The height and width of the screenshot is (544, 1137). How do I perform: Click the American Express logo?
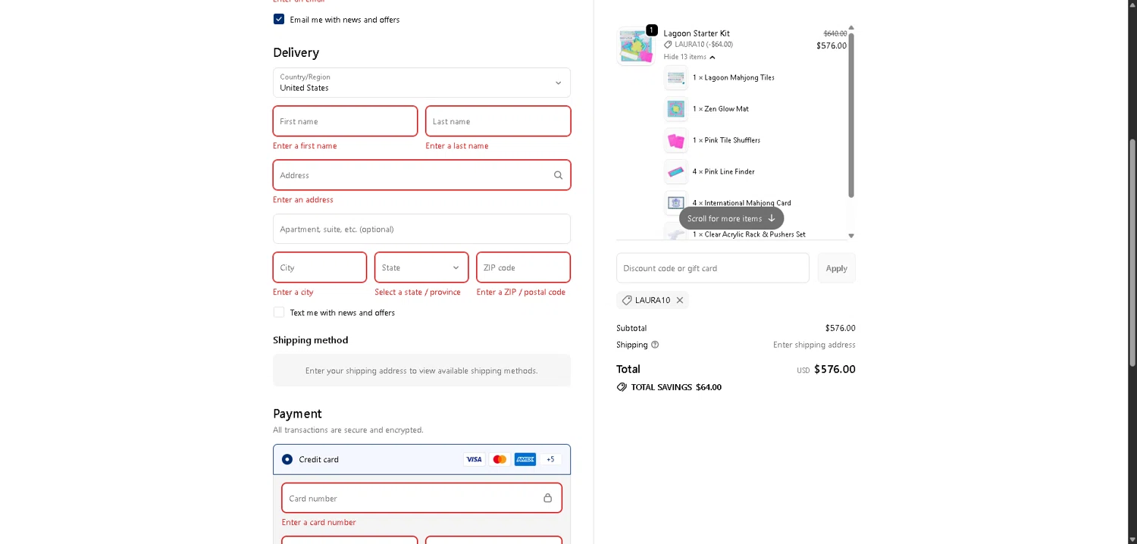click(525, 459)
